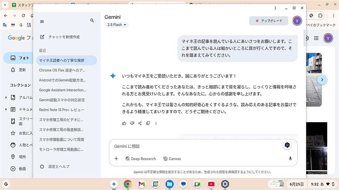
Task: Copy the Gemini response text
Action: tap(148, 123)
